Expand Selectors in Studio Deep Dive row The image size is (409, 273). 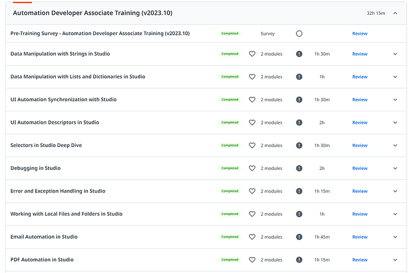point(395,145)
